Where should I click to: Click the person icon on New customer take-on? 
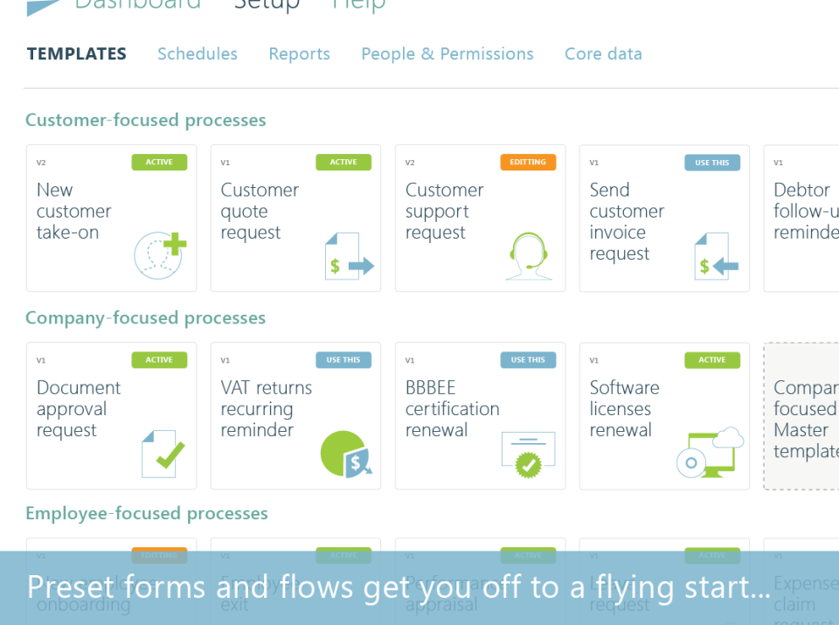(159, 253)
